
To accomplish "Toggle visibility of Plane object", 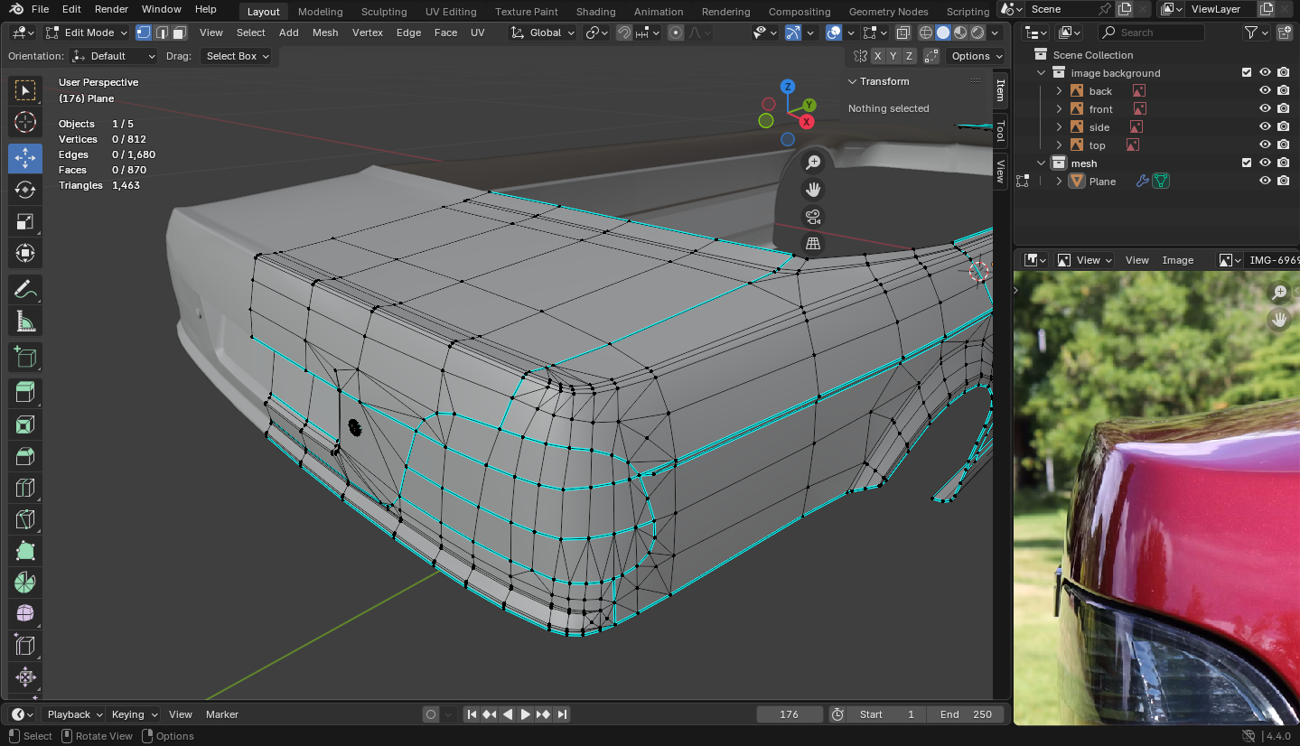I will pos(1265,182).
